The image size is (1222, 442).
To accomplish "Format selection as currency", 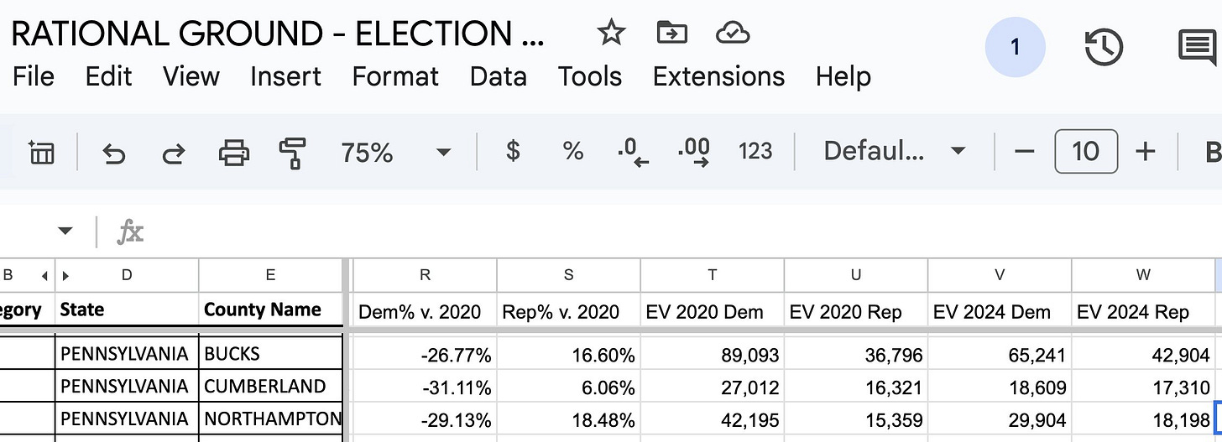I will tap(513, 151).
